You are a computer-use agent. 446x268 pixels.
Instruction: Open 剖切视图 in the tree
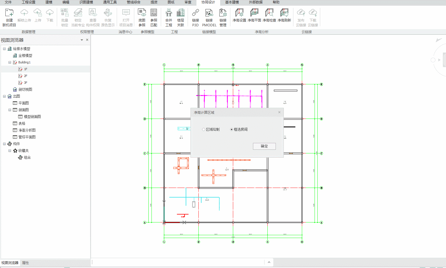click(x=25, y=89)
